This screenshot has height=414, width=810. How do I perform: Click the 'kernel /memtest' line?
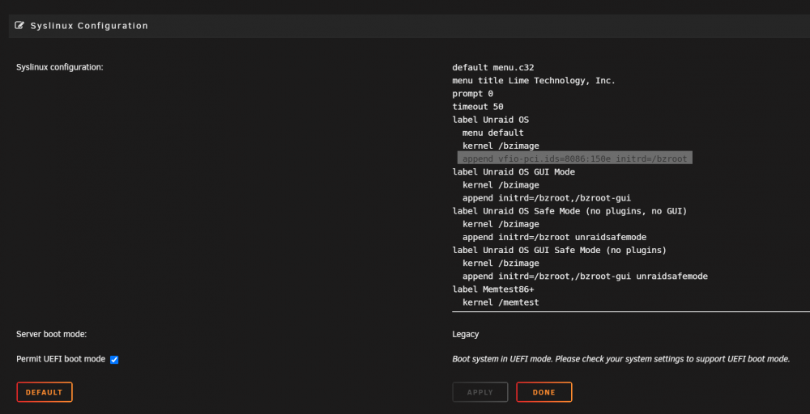coord(501,302)
